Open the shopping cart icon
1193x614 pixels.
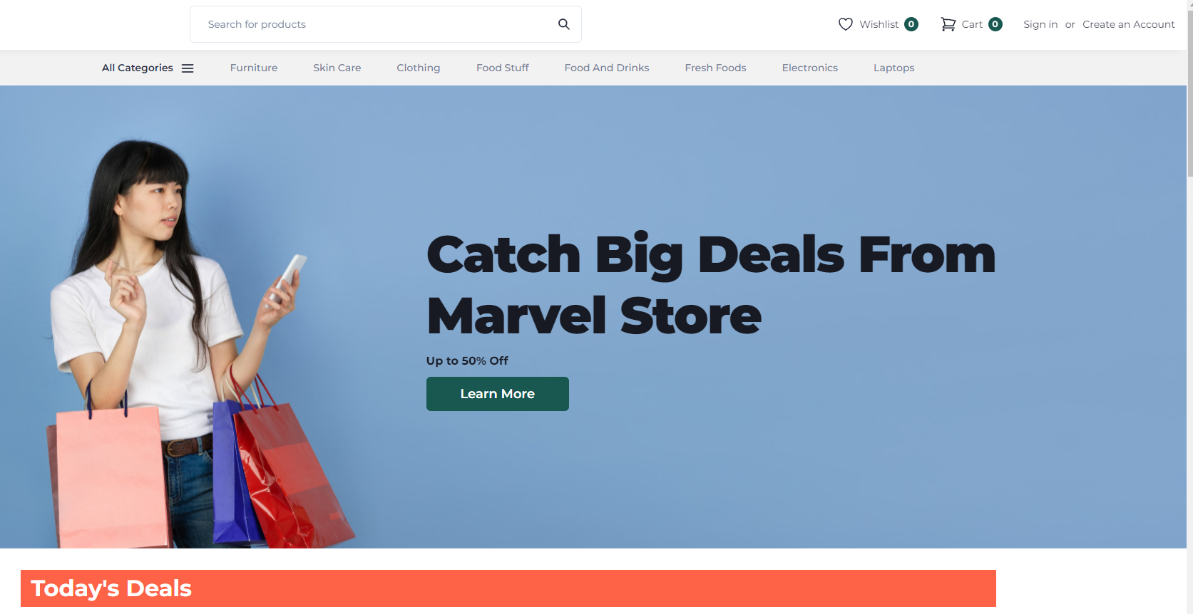click(x=948, y=24)
